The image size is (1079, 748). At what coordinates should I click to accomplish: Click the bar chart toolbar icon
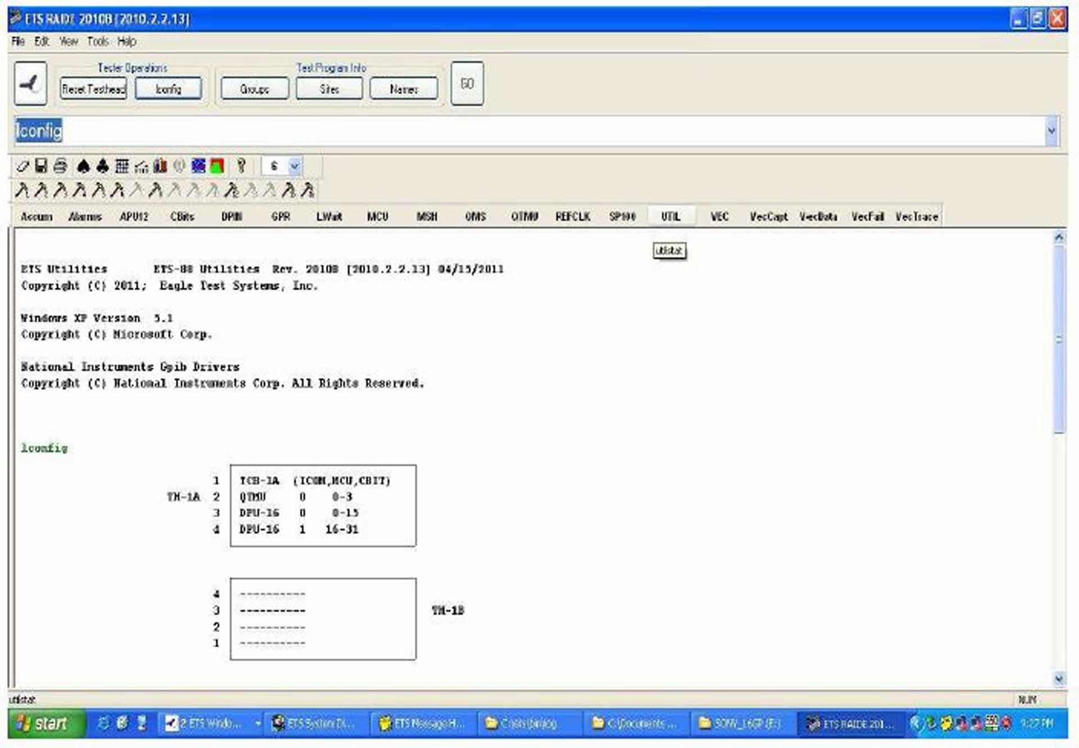pyautogui.click(x=160, y=166)
